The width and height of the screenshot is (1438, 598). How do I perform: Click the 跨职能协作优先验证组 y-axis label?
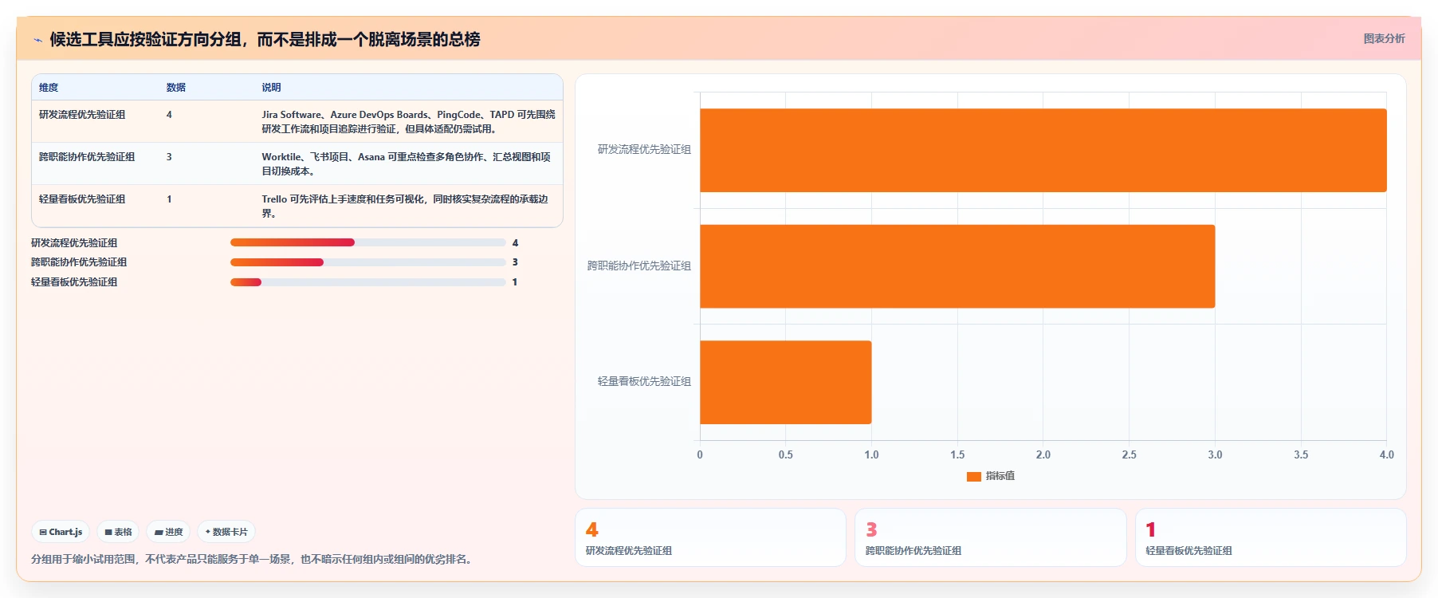[x=639, y=266]
